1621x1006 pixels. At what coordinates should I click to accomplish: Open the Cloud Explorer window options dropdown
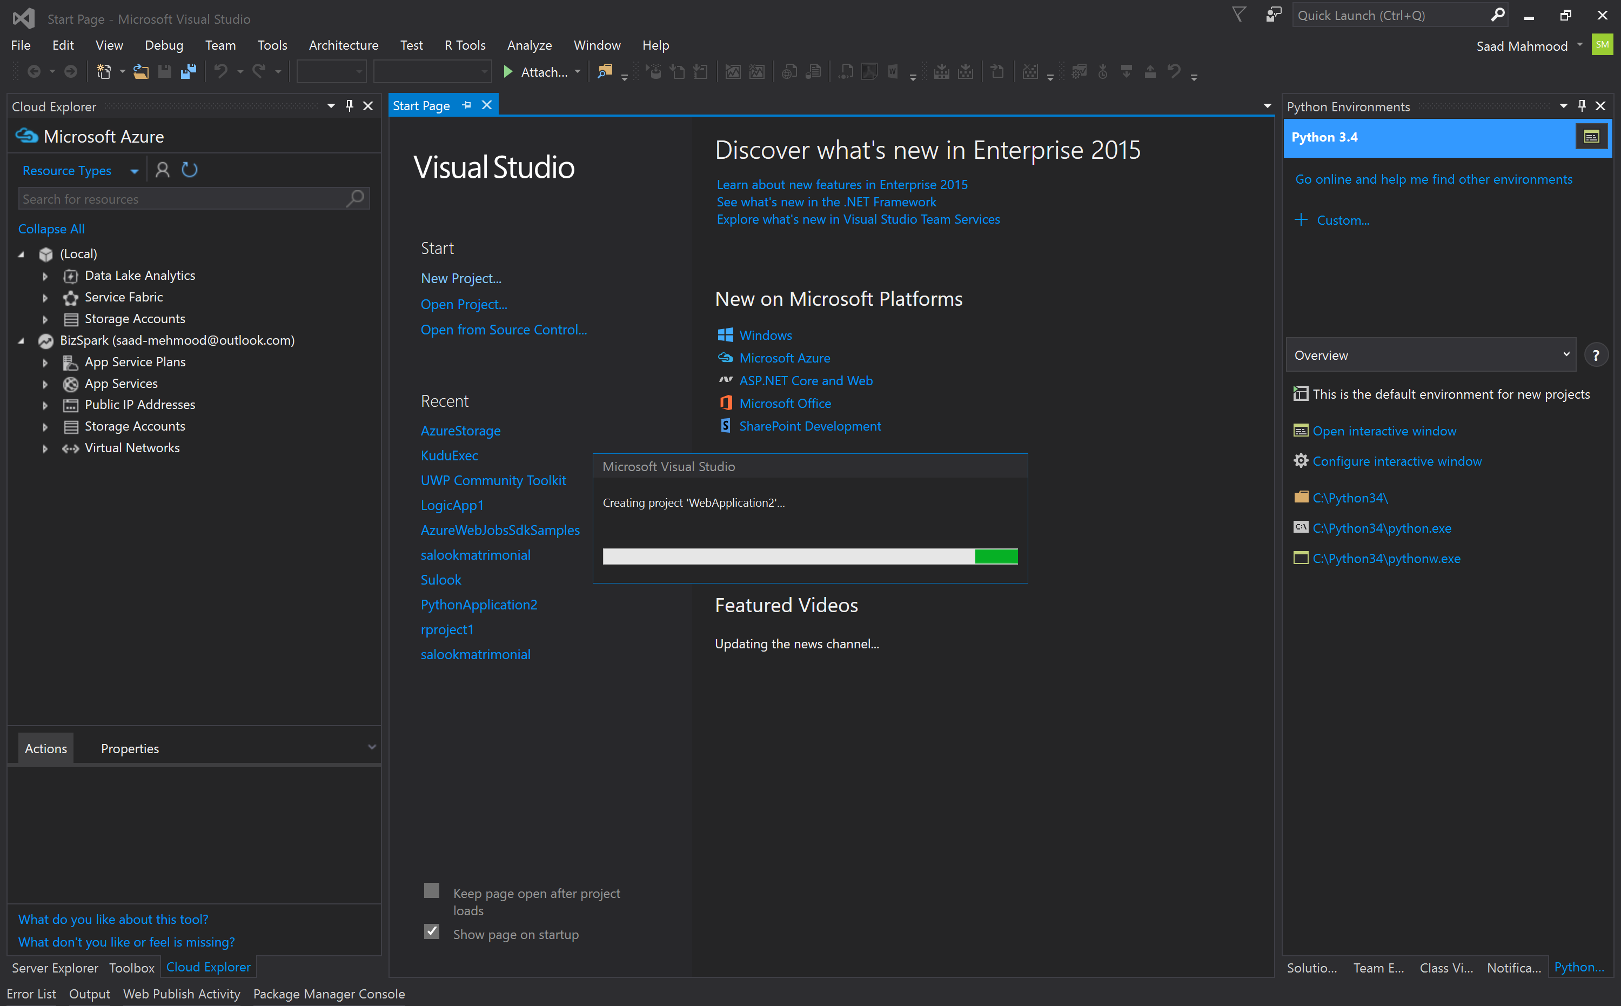[x=331, y=106]
